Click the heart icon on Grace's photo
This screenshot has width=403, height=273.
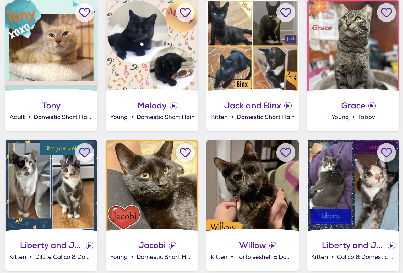click(386, 13)
